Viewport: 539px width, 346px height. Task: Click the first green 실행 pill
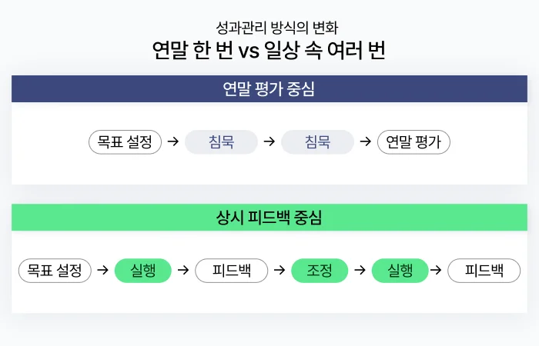tap(143, 271)
